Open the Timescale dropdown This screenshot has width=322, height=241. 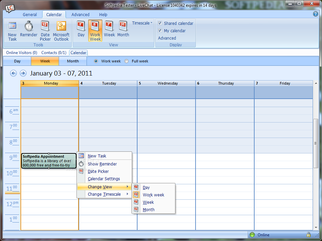142,23
